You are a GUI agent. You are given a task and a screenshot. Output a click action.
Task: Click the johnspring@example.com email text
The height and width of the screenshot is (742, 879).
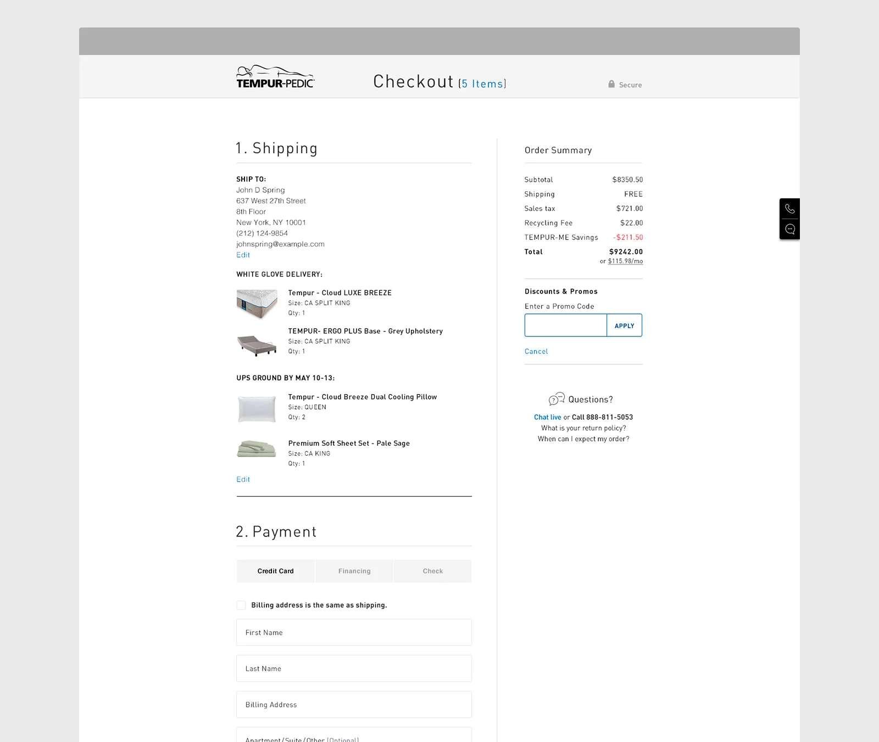[280, 244]
